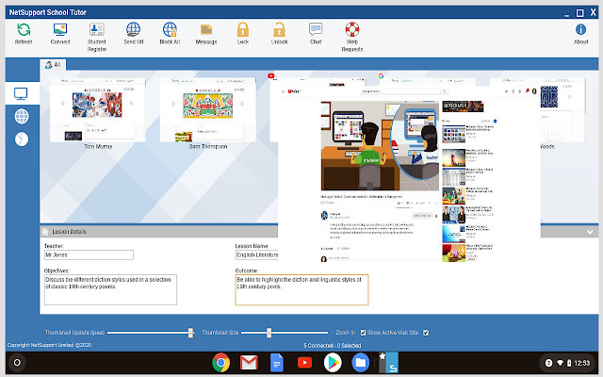
Task: Click the Unlock padlock icon
Action: pyautogui.click(x=279, y=30)
